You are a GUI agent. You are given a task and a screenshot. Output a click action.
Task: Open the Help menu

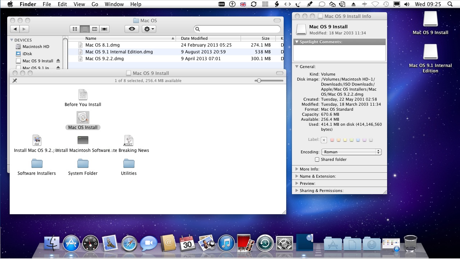(x=136, y=4)
